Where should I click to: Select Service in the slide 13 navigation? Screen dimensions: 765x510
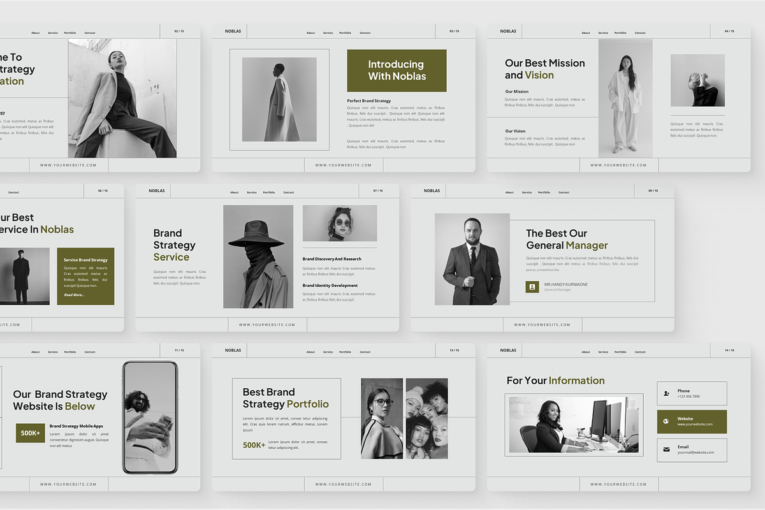click(328, 351)
